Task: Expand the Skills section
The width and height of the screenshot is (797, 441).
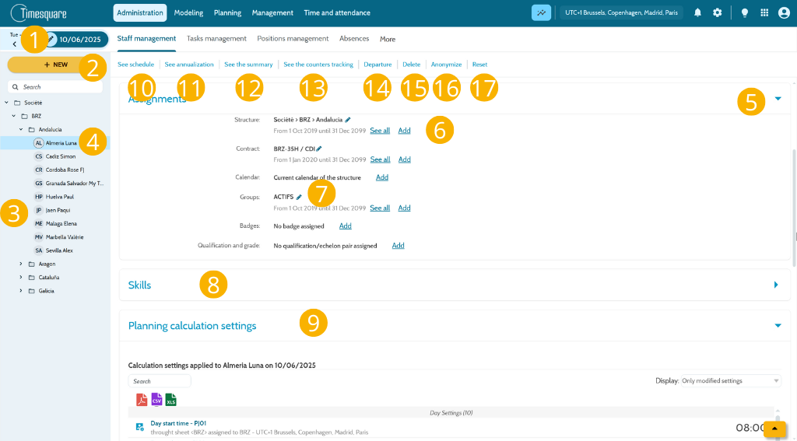Action: 776,285
